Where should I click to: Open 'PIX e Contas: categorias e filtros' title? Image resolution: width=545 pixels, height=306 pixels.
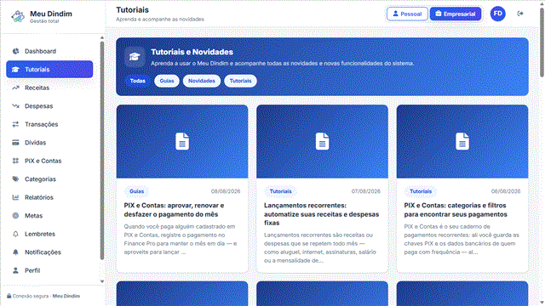tap(456, 210)
